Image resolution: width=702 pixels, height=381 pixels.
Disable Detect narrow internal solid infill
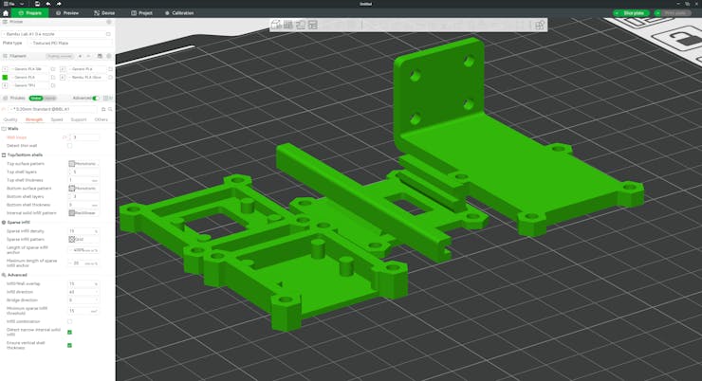point(69,333)
